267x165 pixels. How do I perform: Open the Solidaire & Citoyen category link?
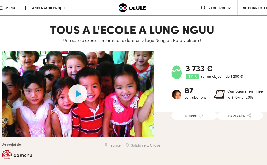[147, 145]
